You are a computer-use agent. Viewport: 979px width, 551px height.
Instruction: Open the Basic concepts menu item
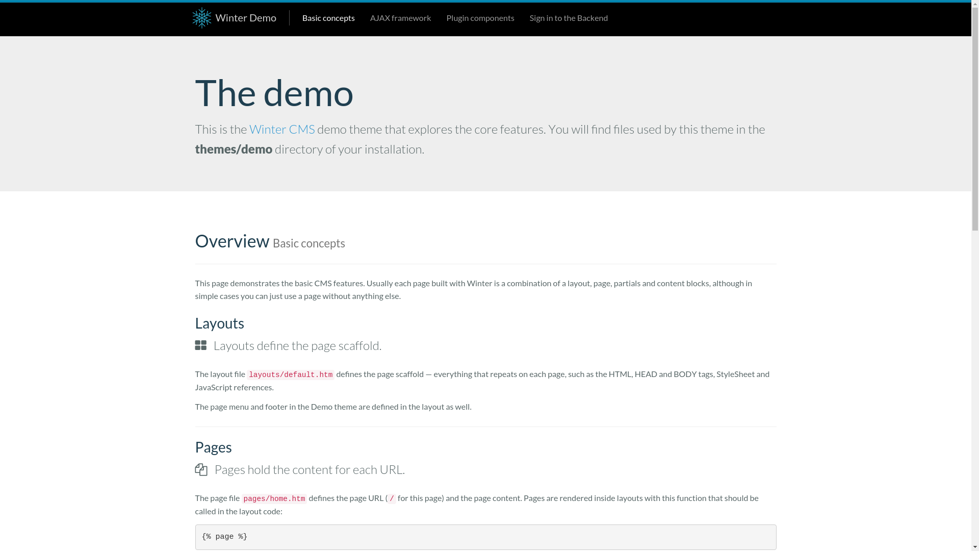(x=328, y=18)
